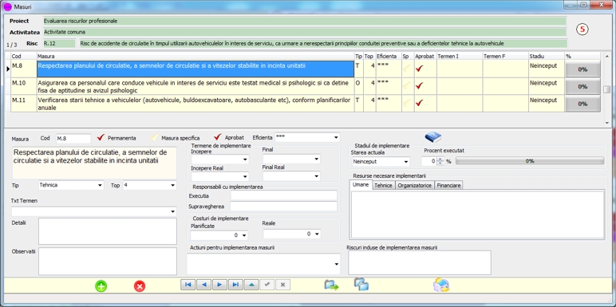Open the Planificate cost dropdown
616x307 pixels.
(244, 235)
